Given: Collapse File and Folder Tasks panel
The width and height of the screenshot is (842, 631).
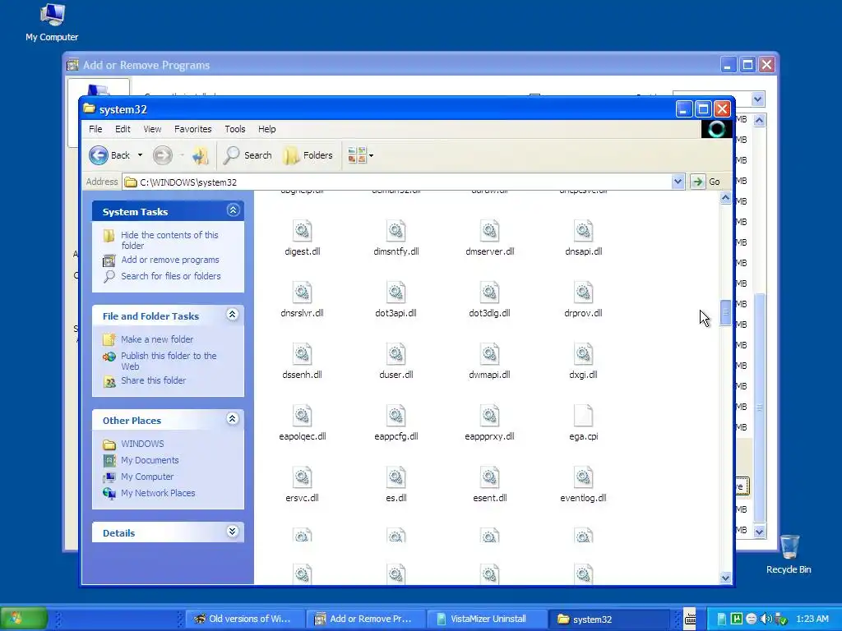Looking at the screenshot, I should 233,315.
